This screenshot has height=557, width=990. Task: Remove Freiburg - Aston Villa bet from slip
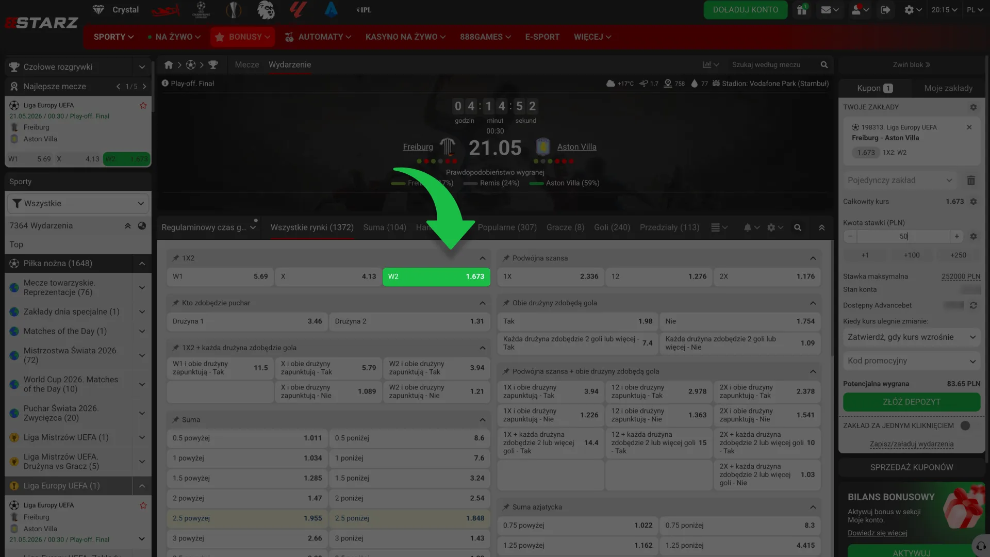(x=969, y=127)
